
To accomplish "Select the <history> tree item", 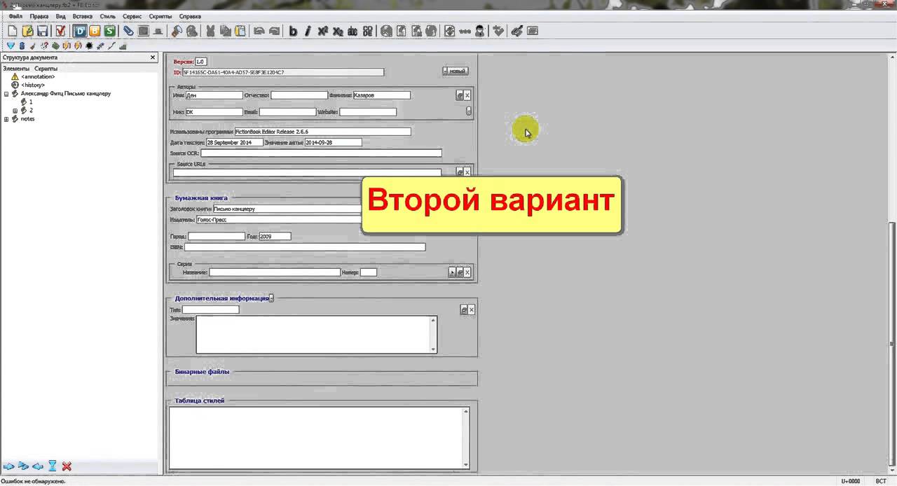I will (x=33, y=85).
